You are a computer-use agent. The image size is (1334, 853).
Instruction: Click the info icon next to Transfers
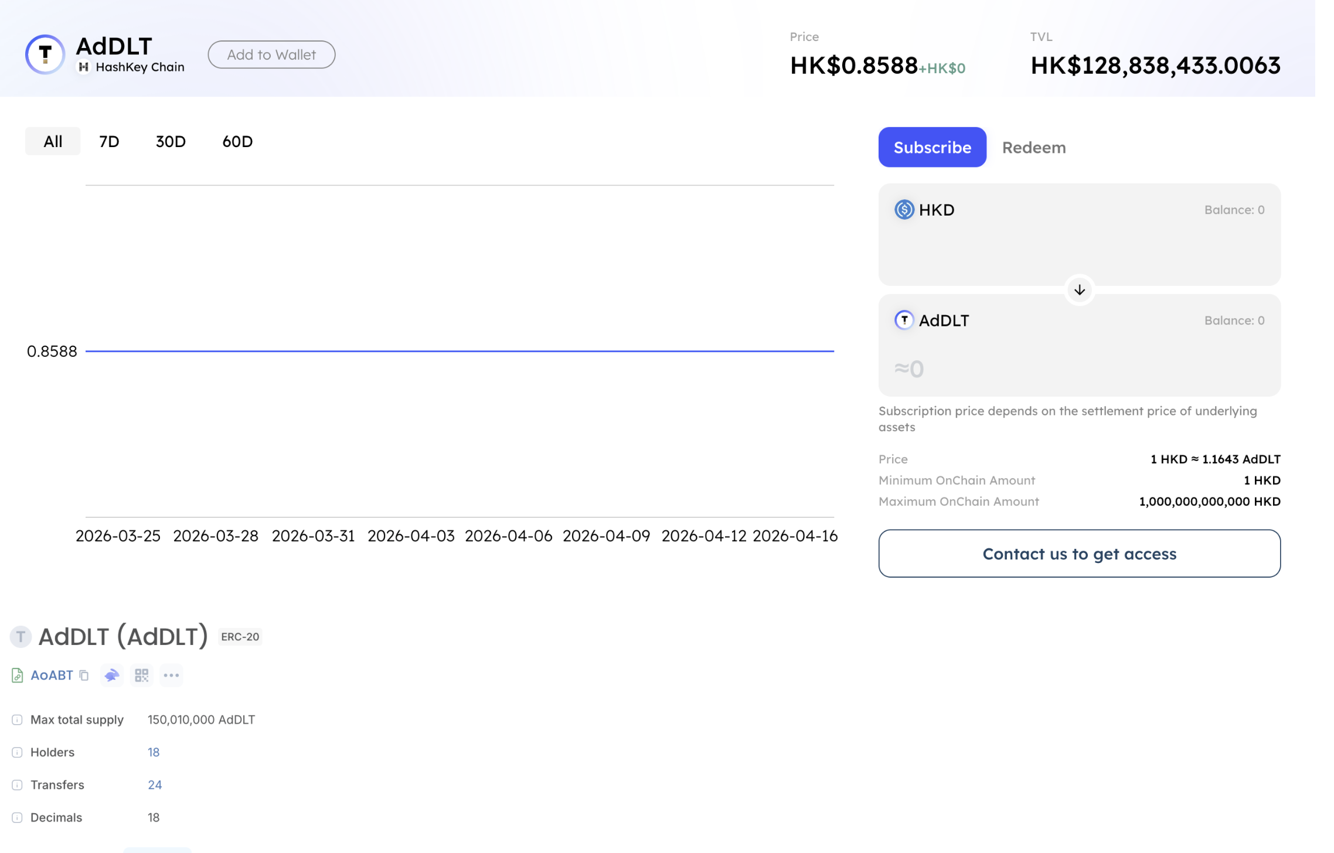coord(17,785)
